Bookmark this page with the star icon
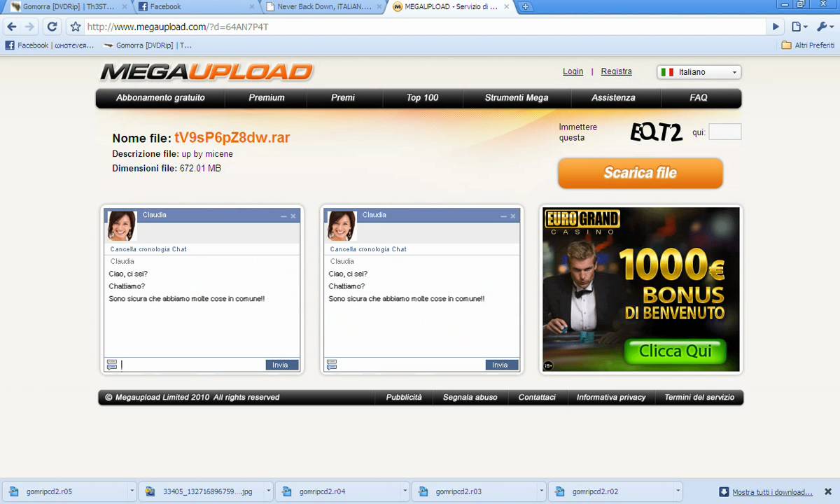 (x=76, y=27)
